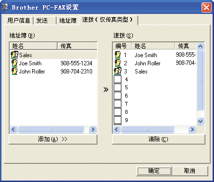Select empty speed dial slot 6 box

tap(118, 96)
